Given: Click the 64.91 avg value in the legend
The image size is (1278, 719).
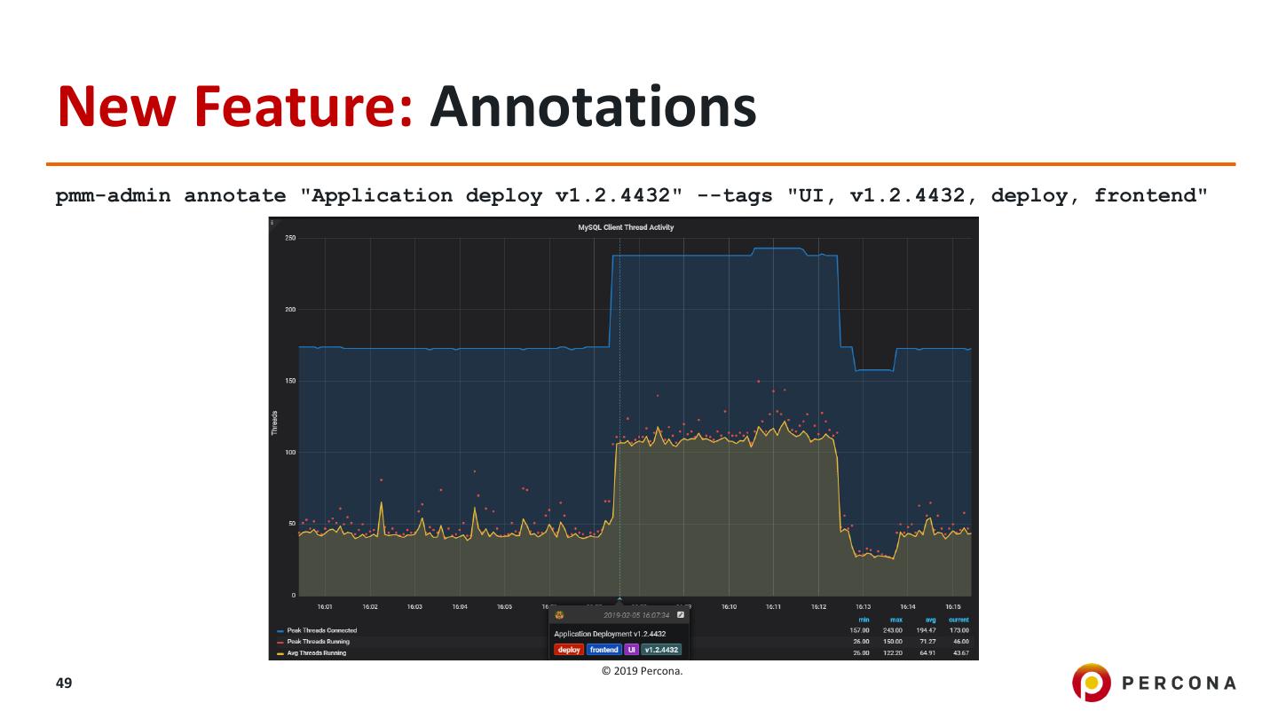Looking at the screenshot, I should (x=927, y=652).
